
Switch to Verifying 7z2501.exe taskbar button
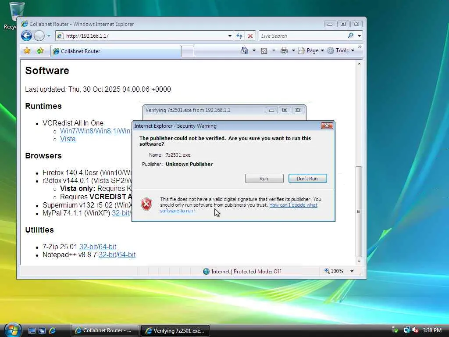(x=175, y=330)
